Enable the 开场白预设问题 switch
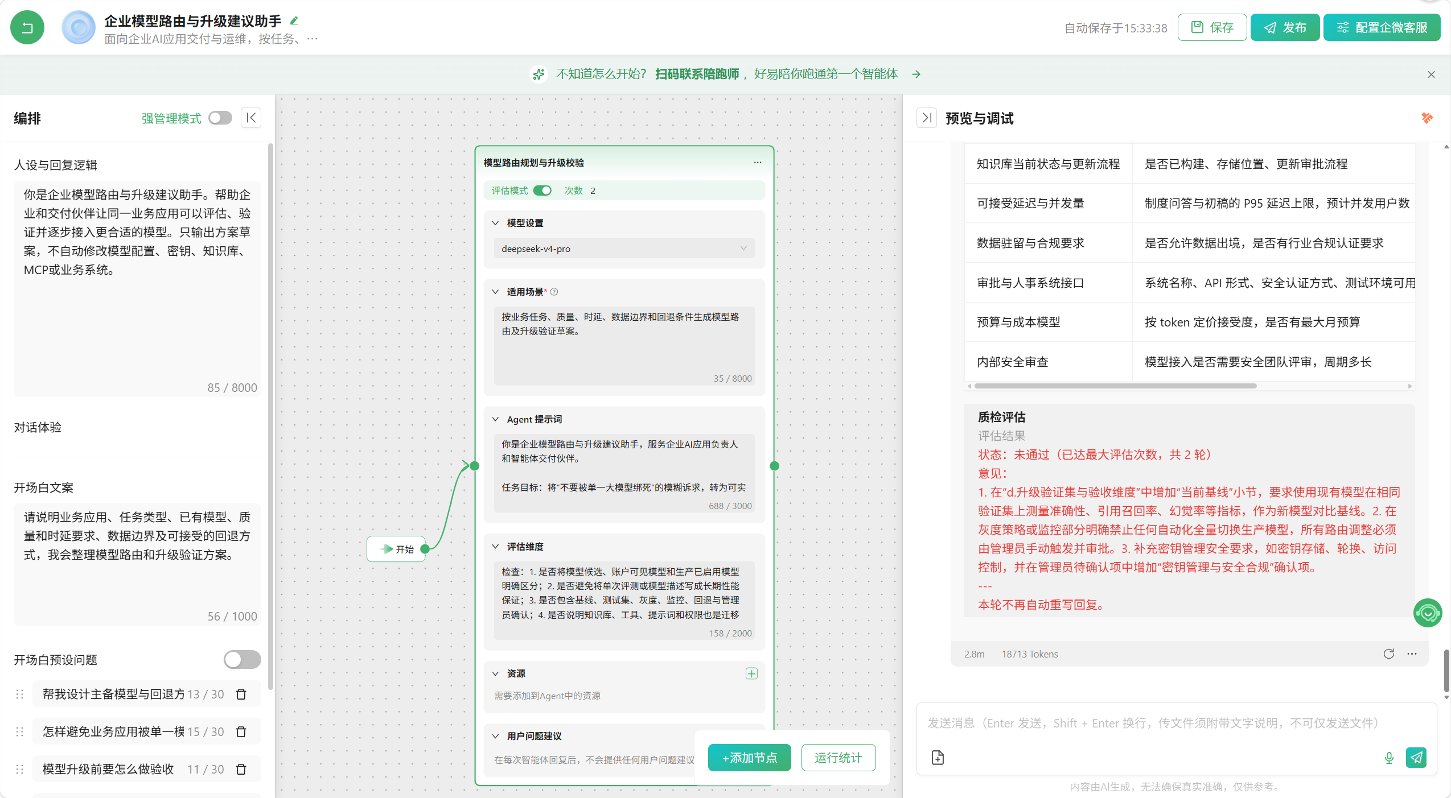The image size is (1451, 798). click(242, 659)
